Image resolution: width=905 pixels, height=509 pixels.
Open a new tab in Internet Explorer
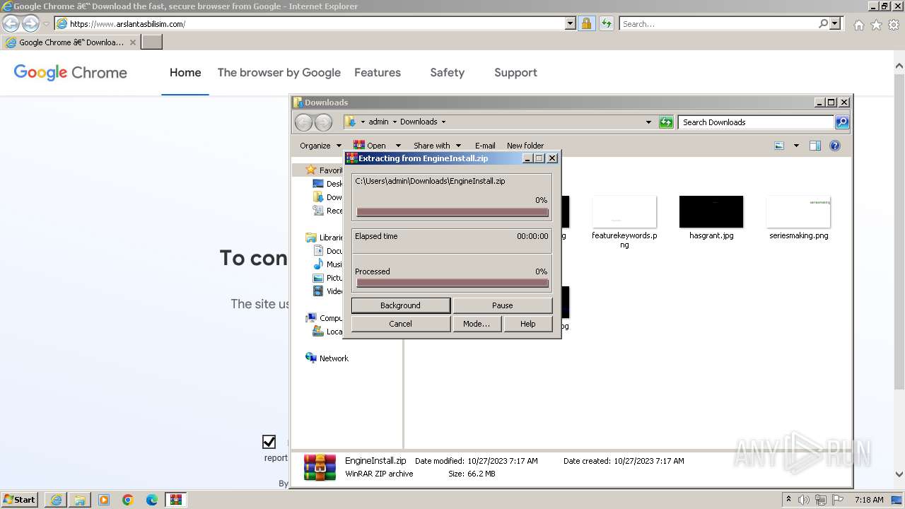(x=152, y=42)
